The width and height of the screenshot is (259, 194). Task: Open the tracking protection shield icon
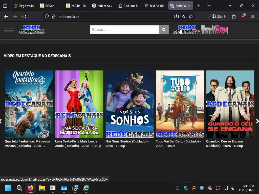click(x=47, y=16)
